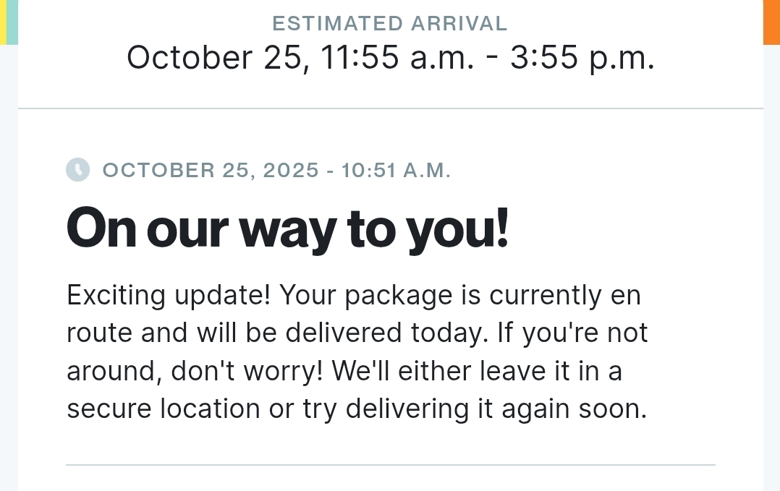This screenshot has width=780, height=491.
Task: Click the words "secure location"
Action: click(x=163, y=409)
